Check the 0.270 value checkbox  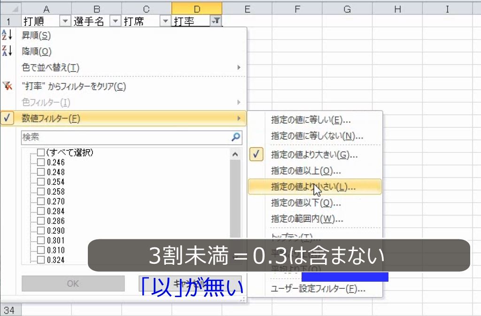[40, 201]
